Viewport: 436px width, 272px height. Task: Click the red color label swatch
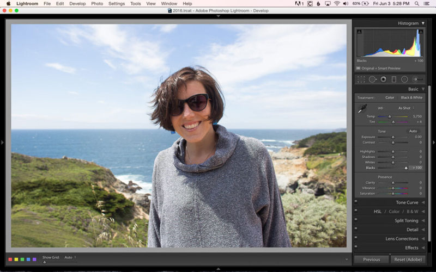point(10,259)
